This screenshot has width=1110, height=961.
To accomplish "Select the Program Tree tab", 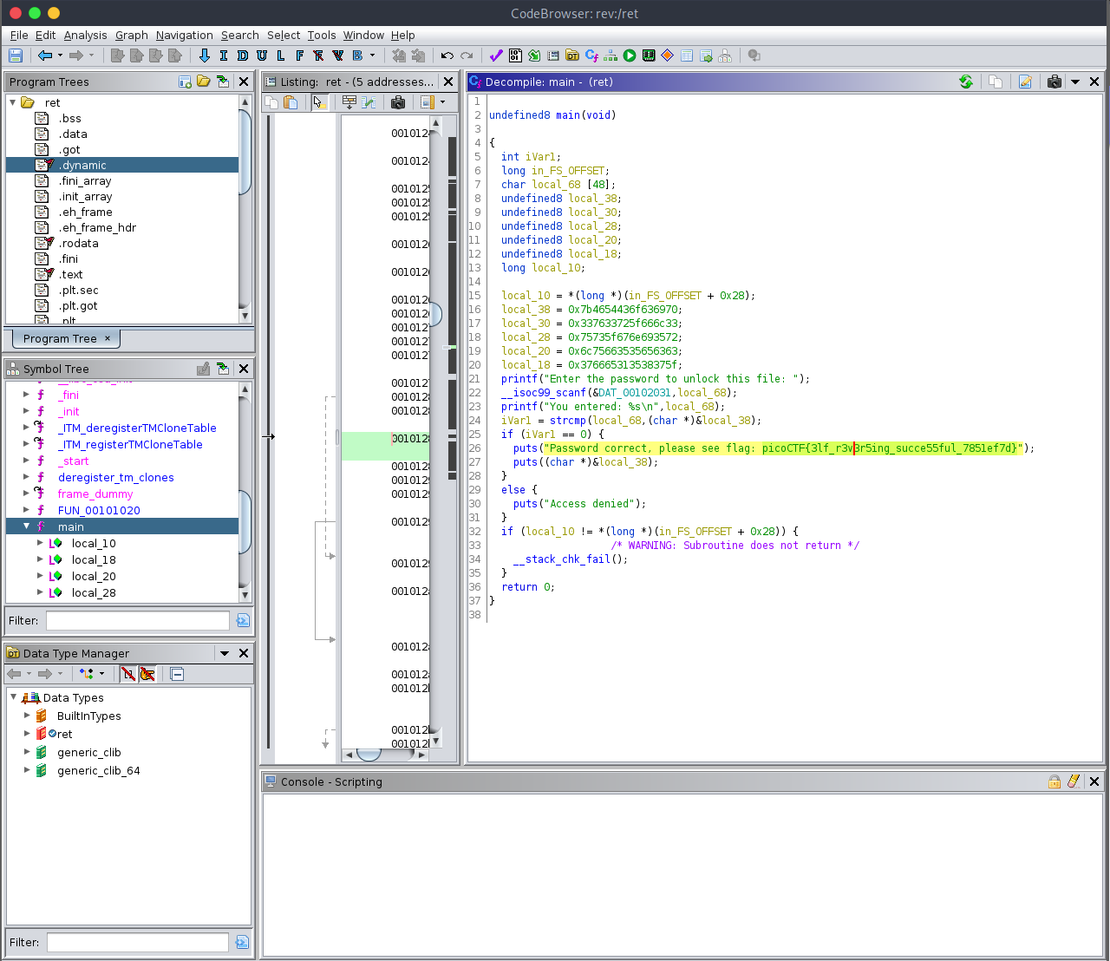I will pyautogui.click(x=66, y=338).
